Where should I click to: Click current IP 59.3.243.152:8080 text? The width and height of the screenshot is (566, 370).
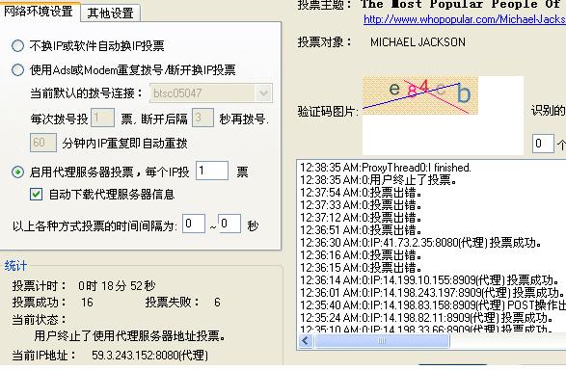(149, 356)
